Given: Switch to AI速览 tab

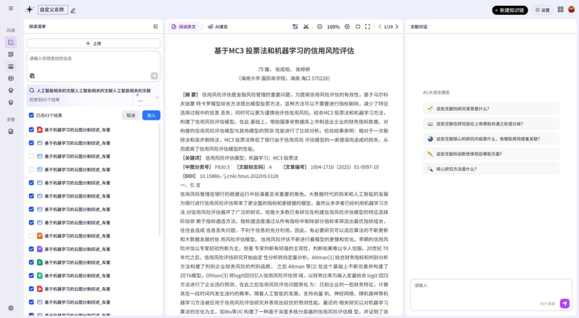Looking at the screenshot, I should coord(218,27).
